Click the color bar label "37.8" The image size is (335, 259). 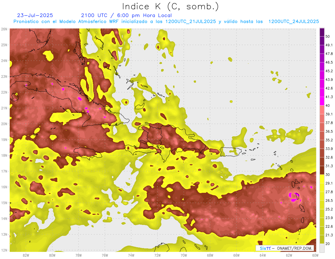pos(329,123)
